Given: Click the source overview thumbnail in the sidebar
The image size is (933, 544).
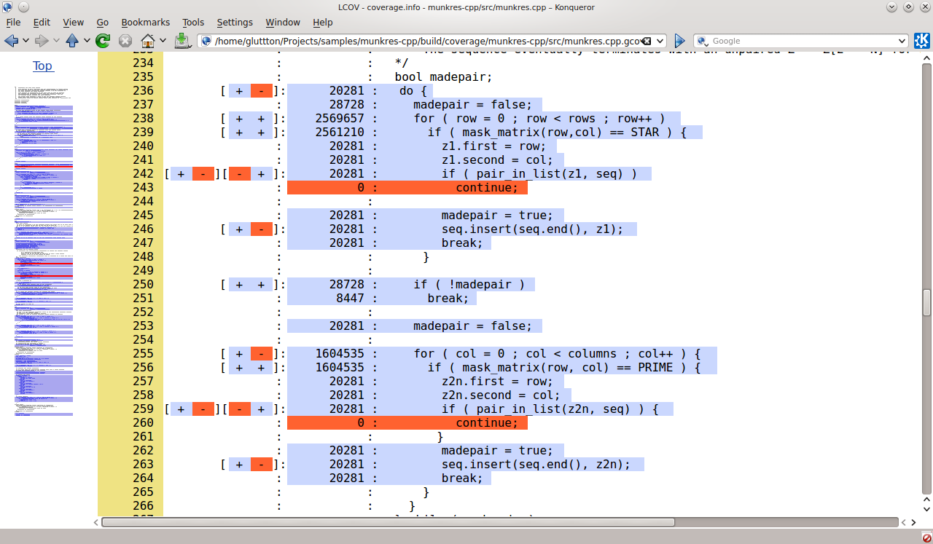Looking at the screenshot, I should point(43,252).
